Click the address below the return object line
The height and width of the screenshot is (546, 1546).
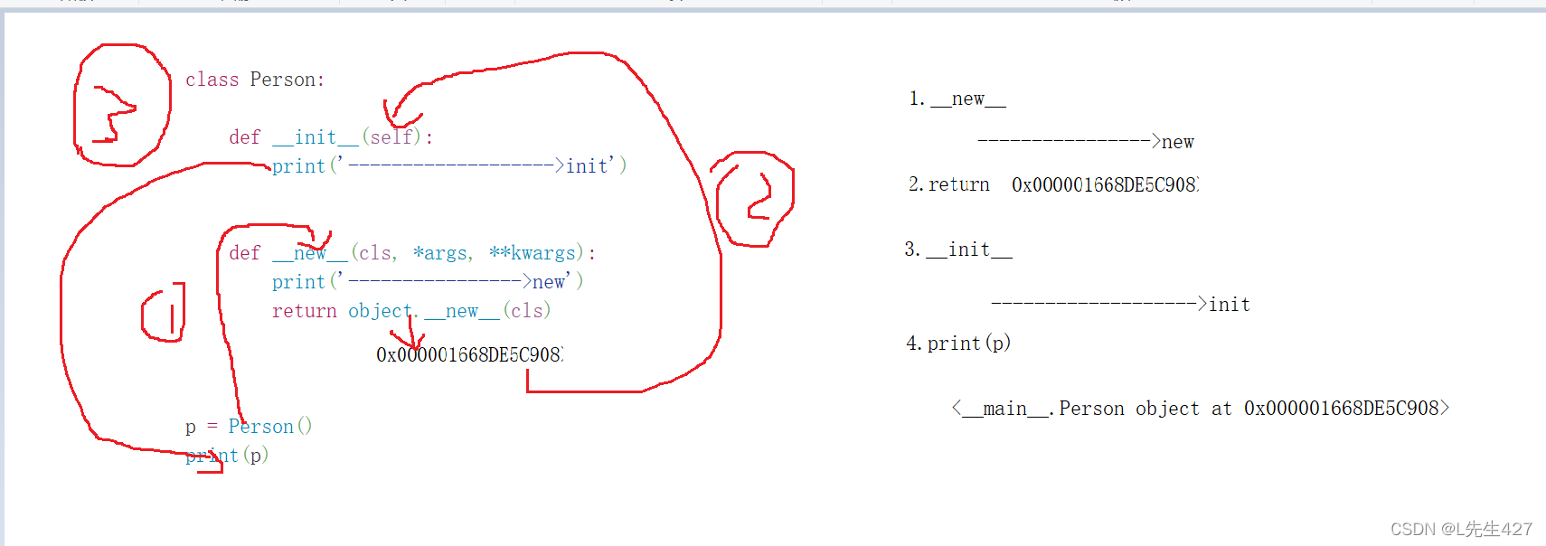[x=470, y=354]
